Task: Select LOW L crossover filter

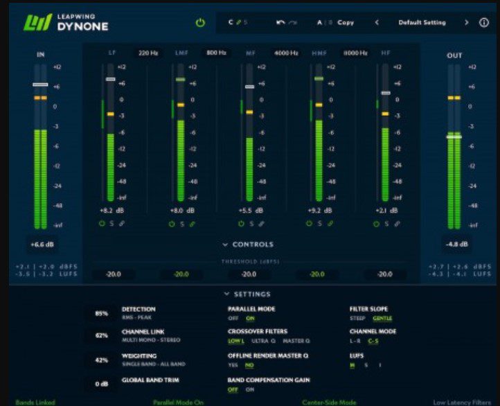Action: coord(236,341)
